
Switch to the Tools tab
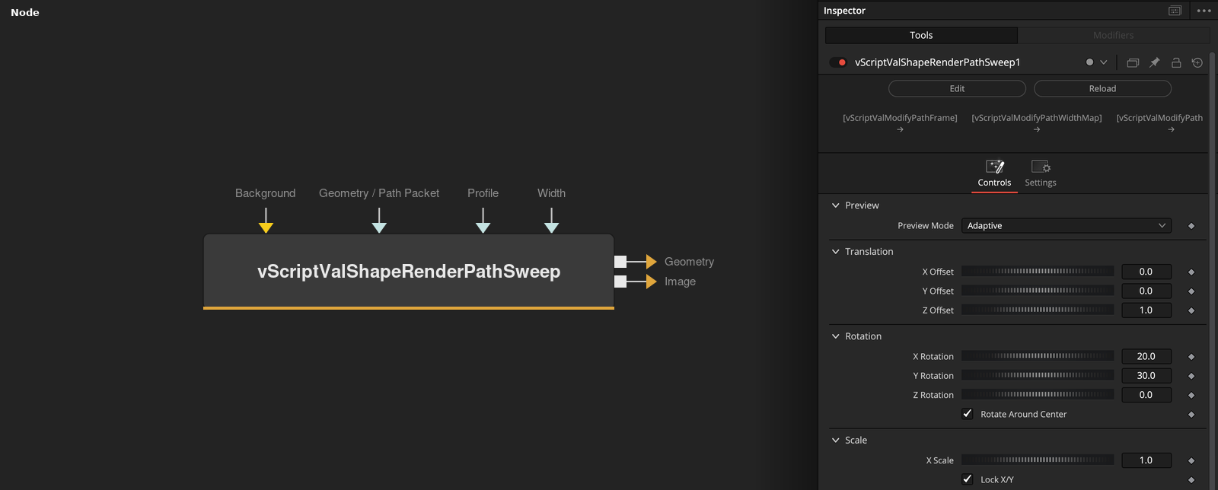tap(921, 35)
